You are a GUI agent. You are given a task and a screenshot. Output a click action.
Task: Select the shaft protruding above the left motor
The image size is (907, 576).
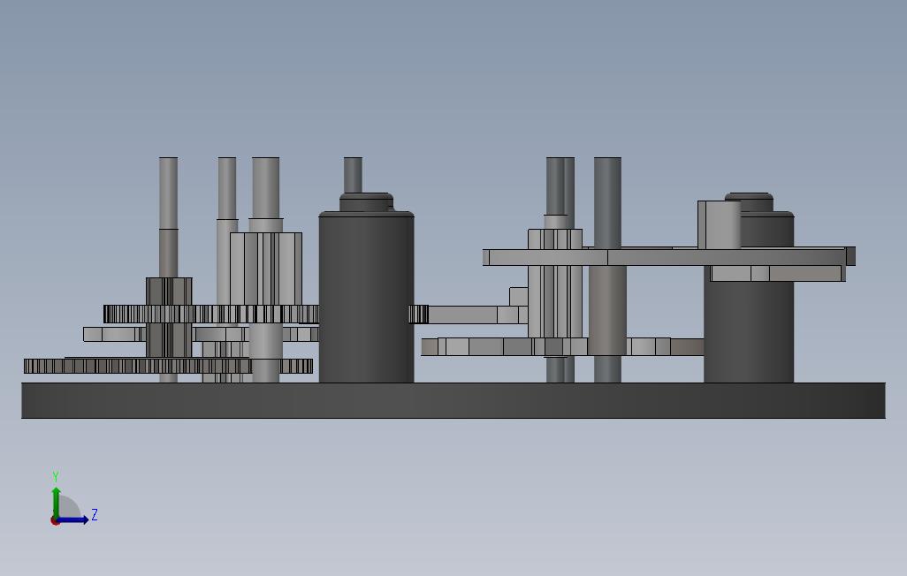[x=353, y=175]
